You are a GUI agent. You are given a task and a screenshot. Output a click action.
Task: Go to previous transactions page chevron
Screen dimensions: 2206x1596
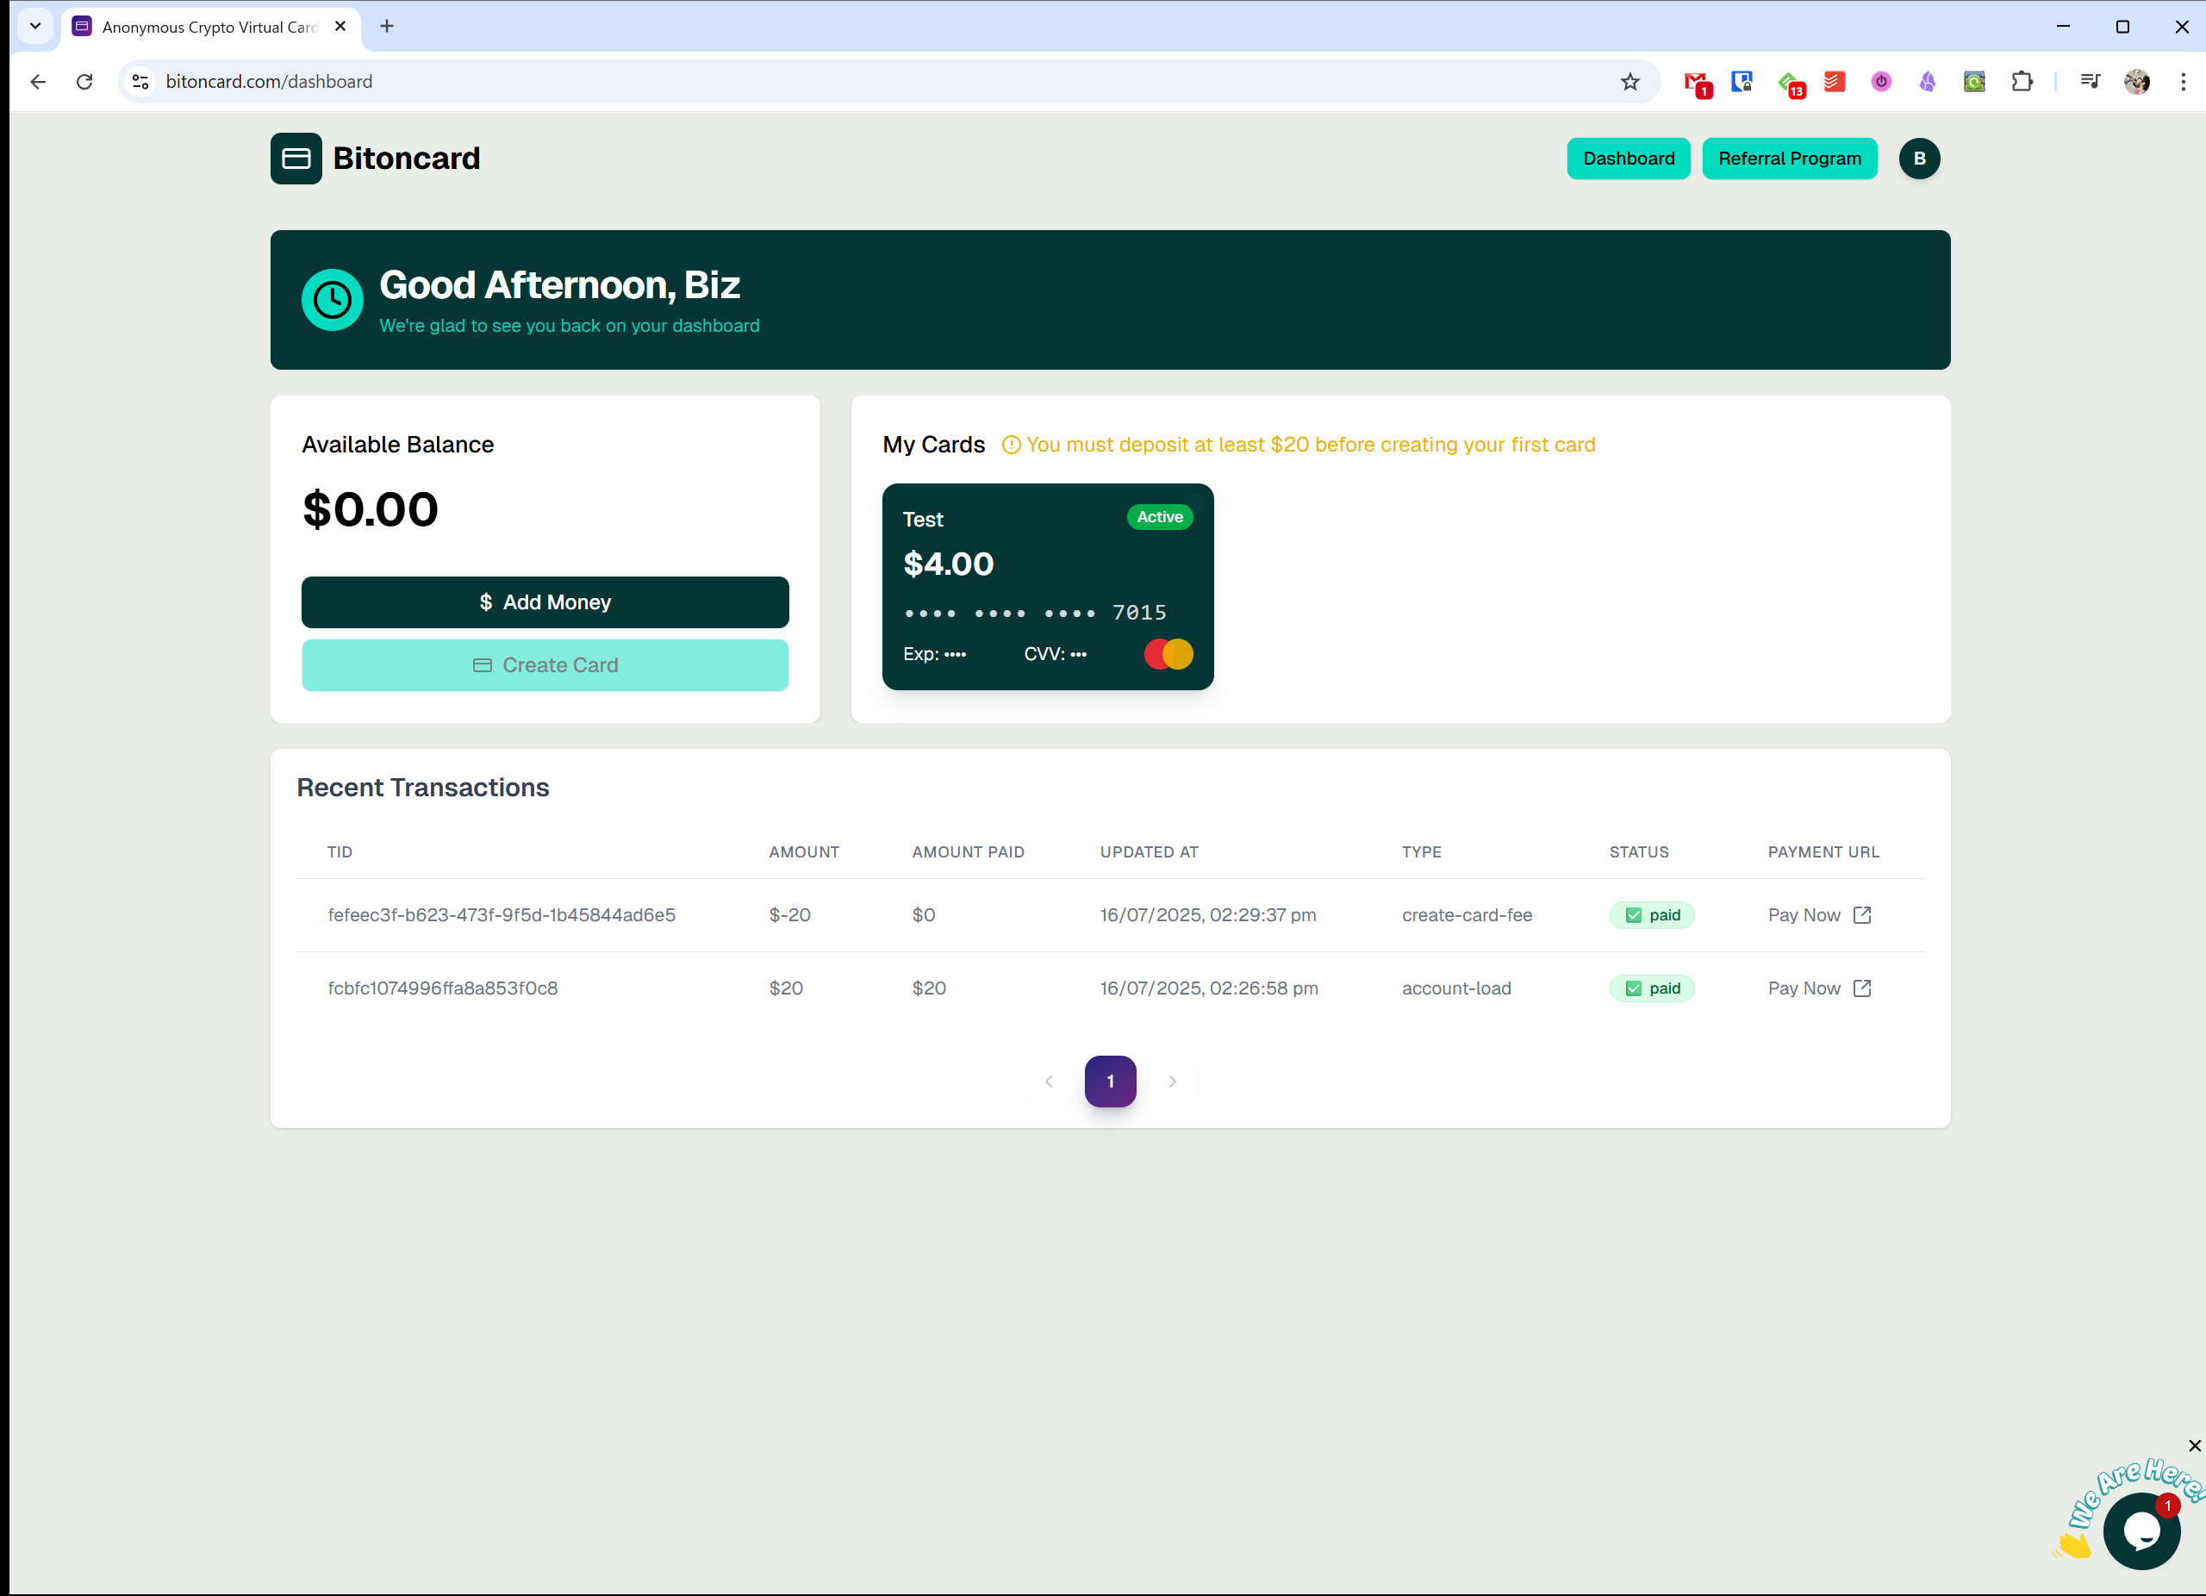(1048, 1082)
